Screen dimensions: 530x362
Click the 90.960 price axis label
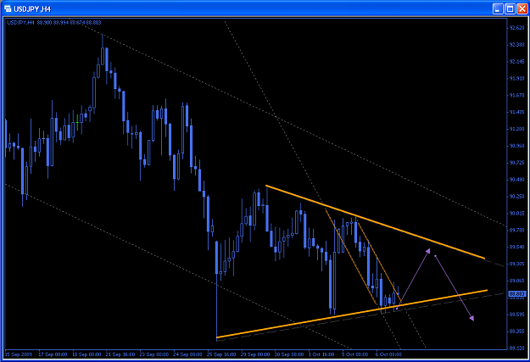[517, 146]
